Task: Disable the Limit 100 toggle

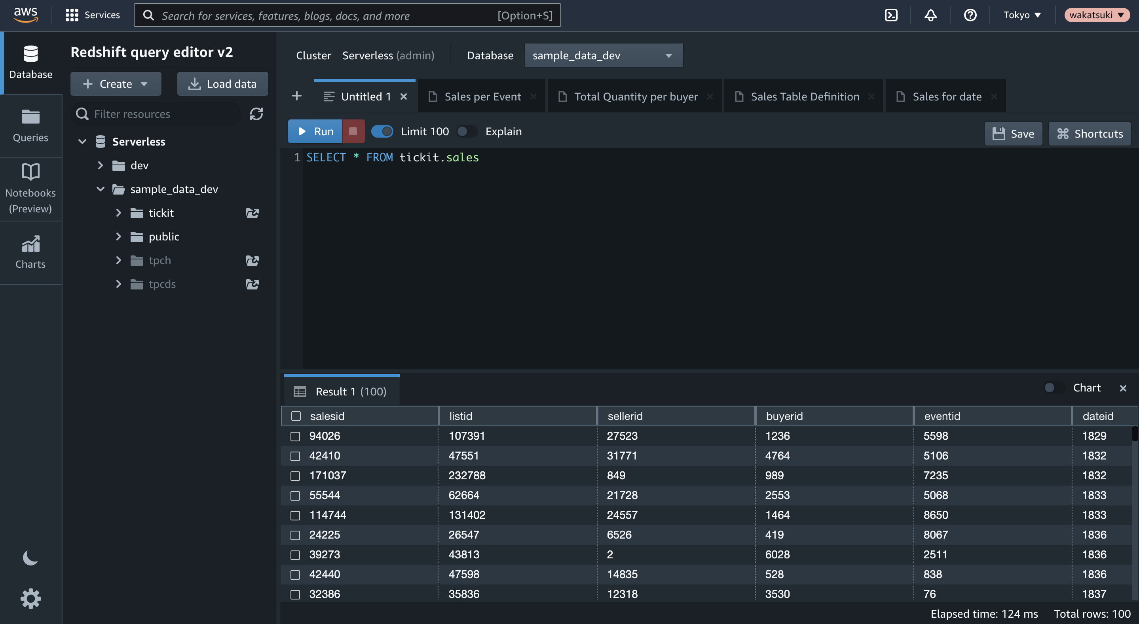Action: tap(382, 131)
